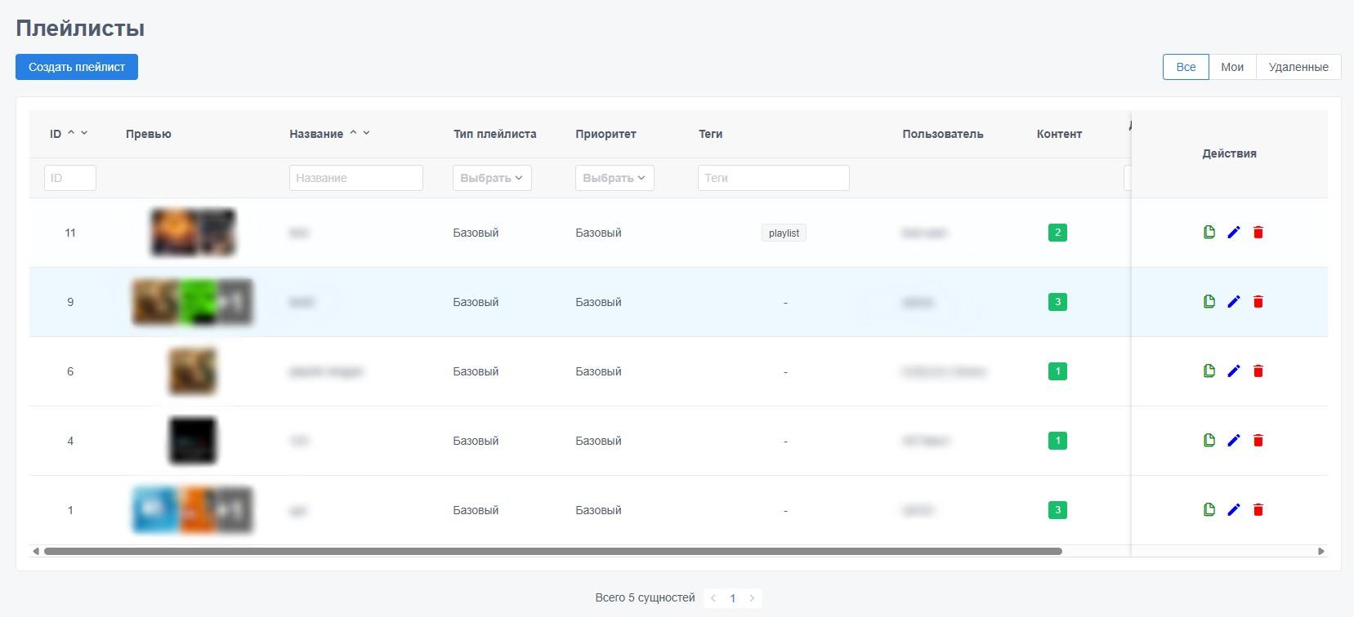
Task: Click the scrollbar right arrow
Action: (1321, 552)
